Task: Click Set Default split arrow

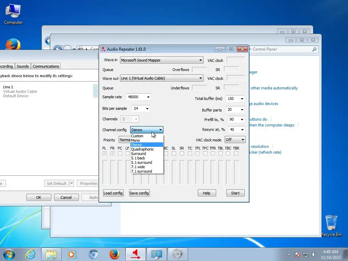Action: tap(71, 183)
